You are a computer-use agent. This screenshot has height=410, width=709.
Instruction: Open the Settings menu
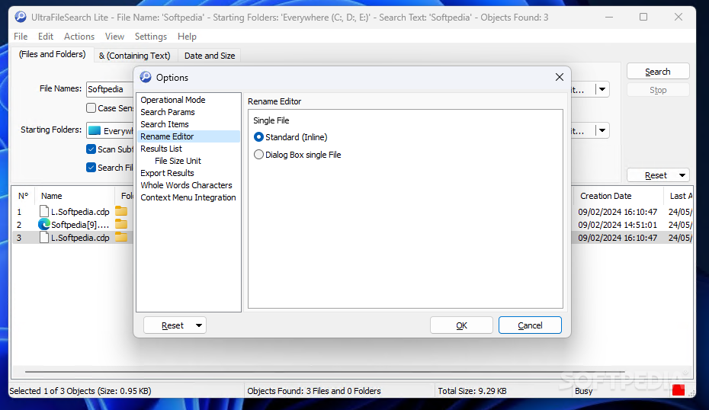coord(151,36)
